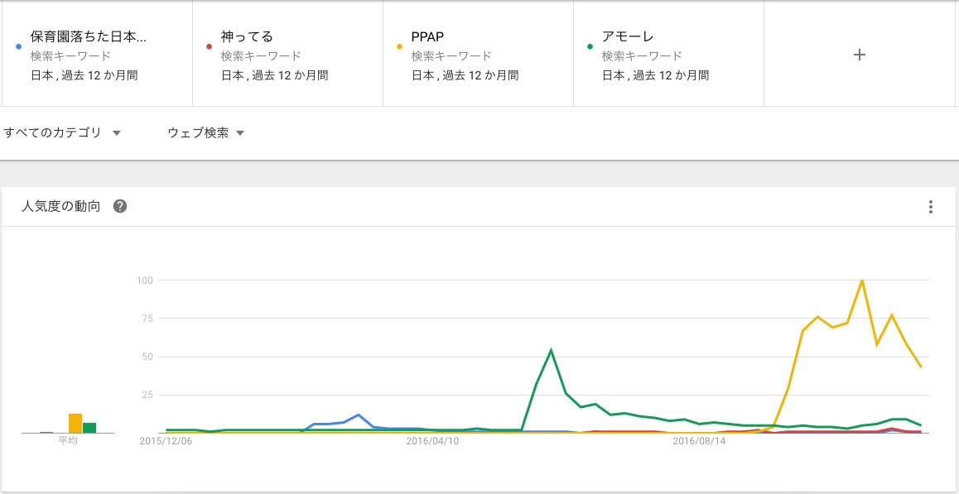Image resolution: width=959 pixels, height=494 pixels.
Task: Click the PPAP peak at 100 on chart
Action: click(x=862, y=281)
